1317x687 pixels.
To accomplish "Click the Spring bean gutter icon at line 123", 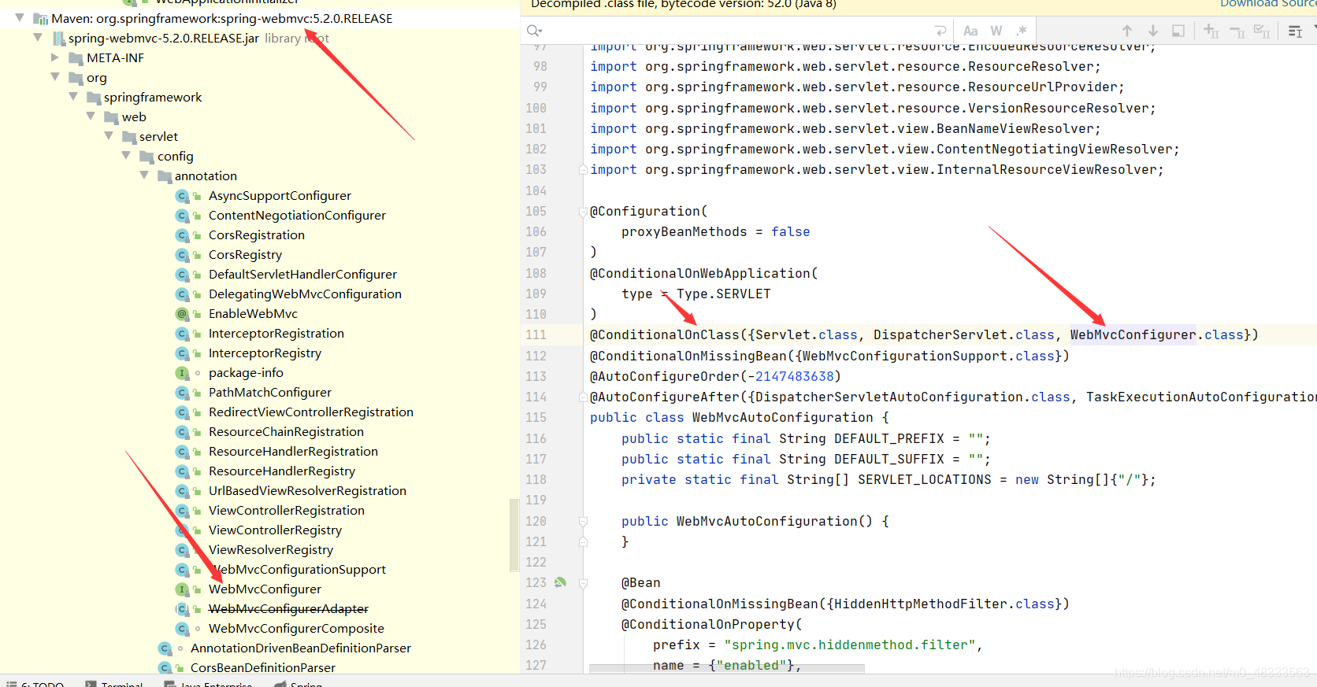I will click(x=560, y=582).
